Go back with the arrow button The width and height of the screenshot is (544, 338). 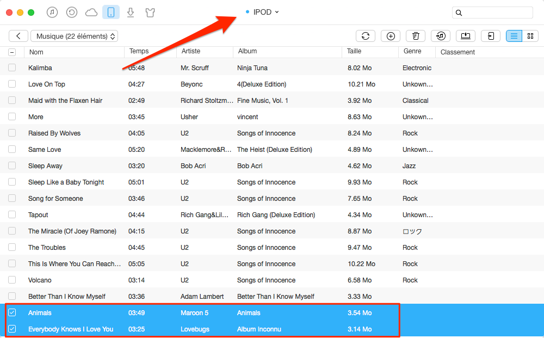tap(18, 36)
